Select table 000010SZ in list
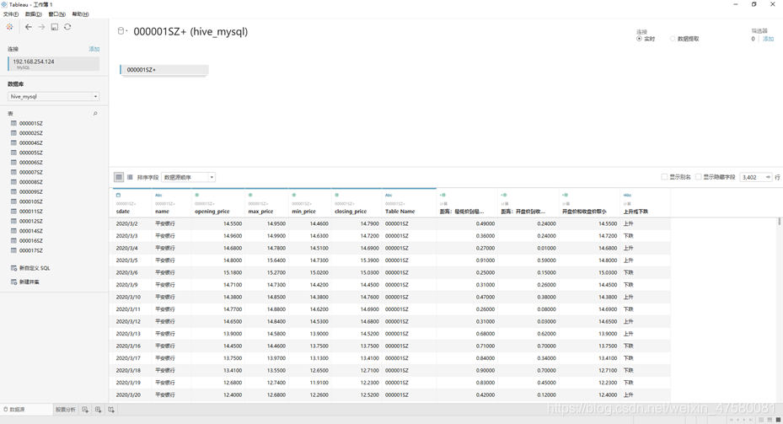Image resolution: width=783 pixels, height=424 pixels. pyautogui.click(x=31, y=201)
